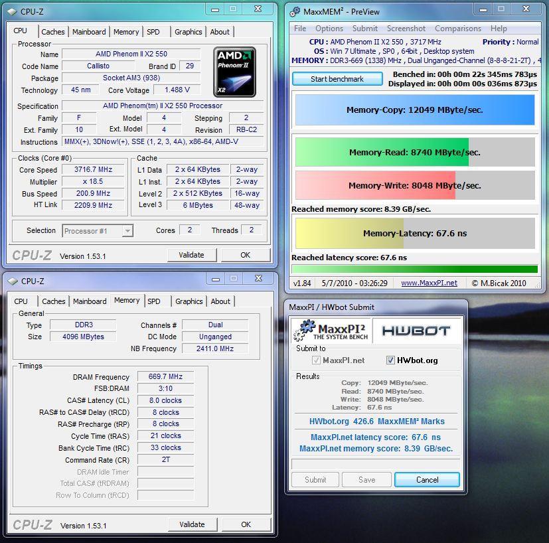Viewport: 549px width, 543px height.
Task: Open the Comparisons menu in MaxxMEM
Action: click(x=458, y=29)
